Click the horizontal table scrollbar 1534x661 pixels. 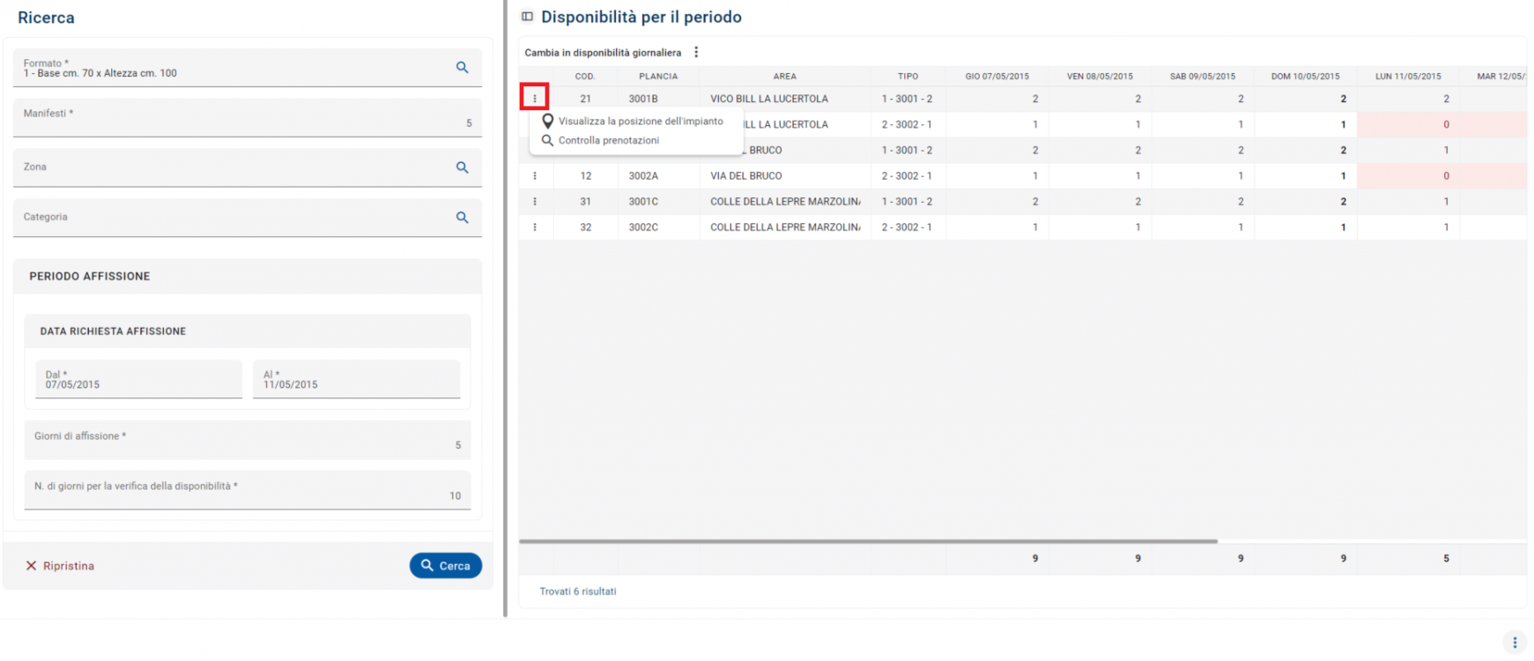click(x=868, y=541)
